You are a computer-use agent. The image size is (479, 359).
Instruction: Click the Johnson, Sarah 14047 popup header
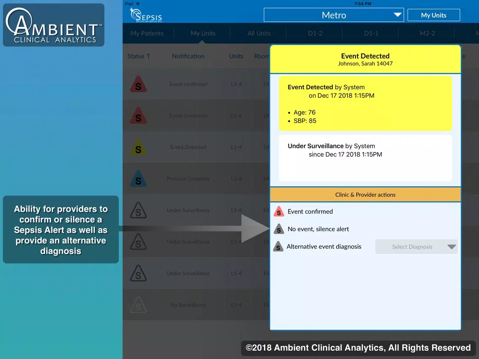click(x=365, y=59)
